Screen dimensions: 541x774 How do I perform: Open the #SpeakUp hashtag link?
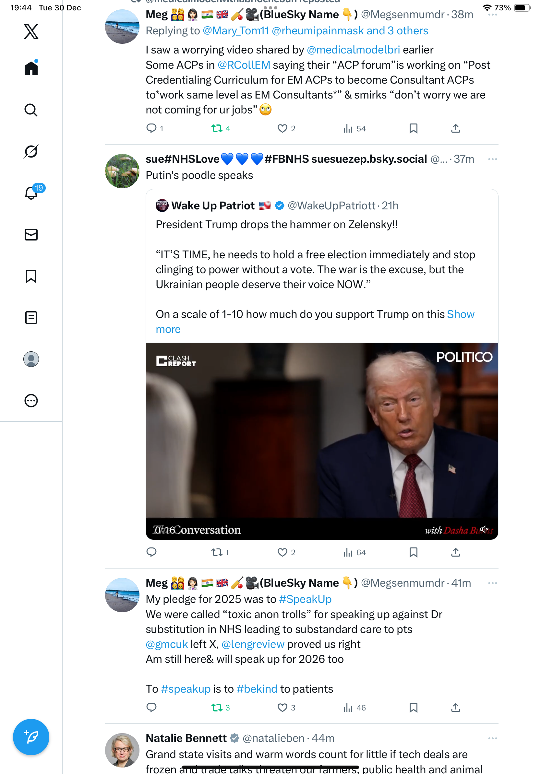[x=305, y=599]
